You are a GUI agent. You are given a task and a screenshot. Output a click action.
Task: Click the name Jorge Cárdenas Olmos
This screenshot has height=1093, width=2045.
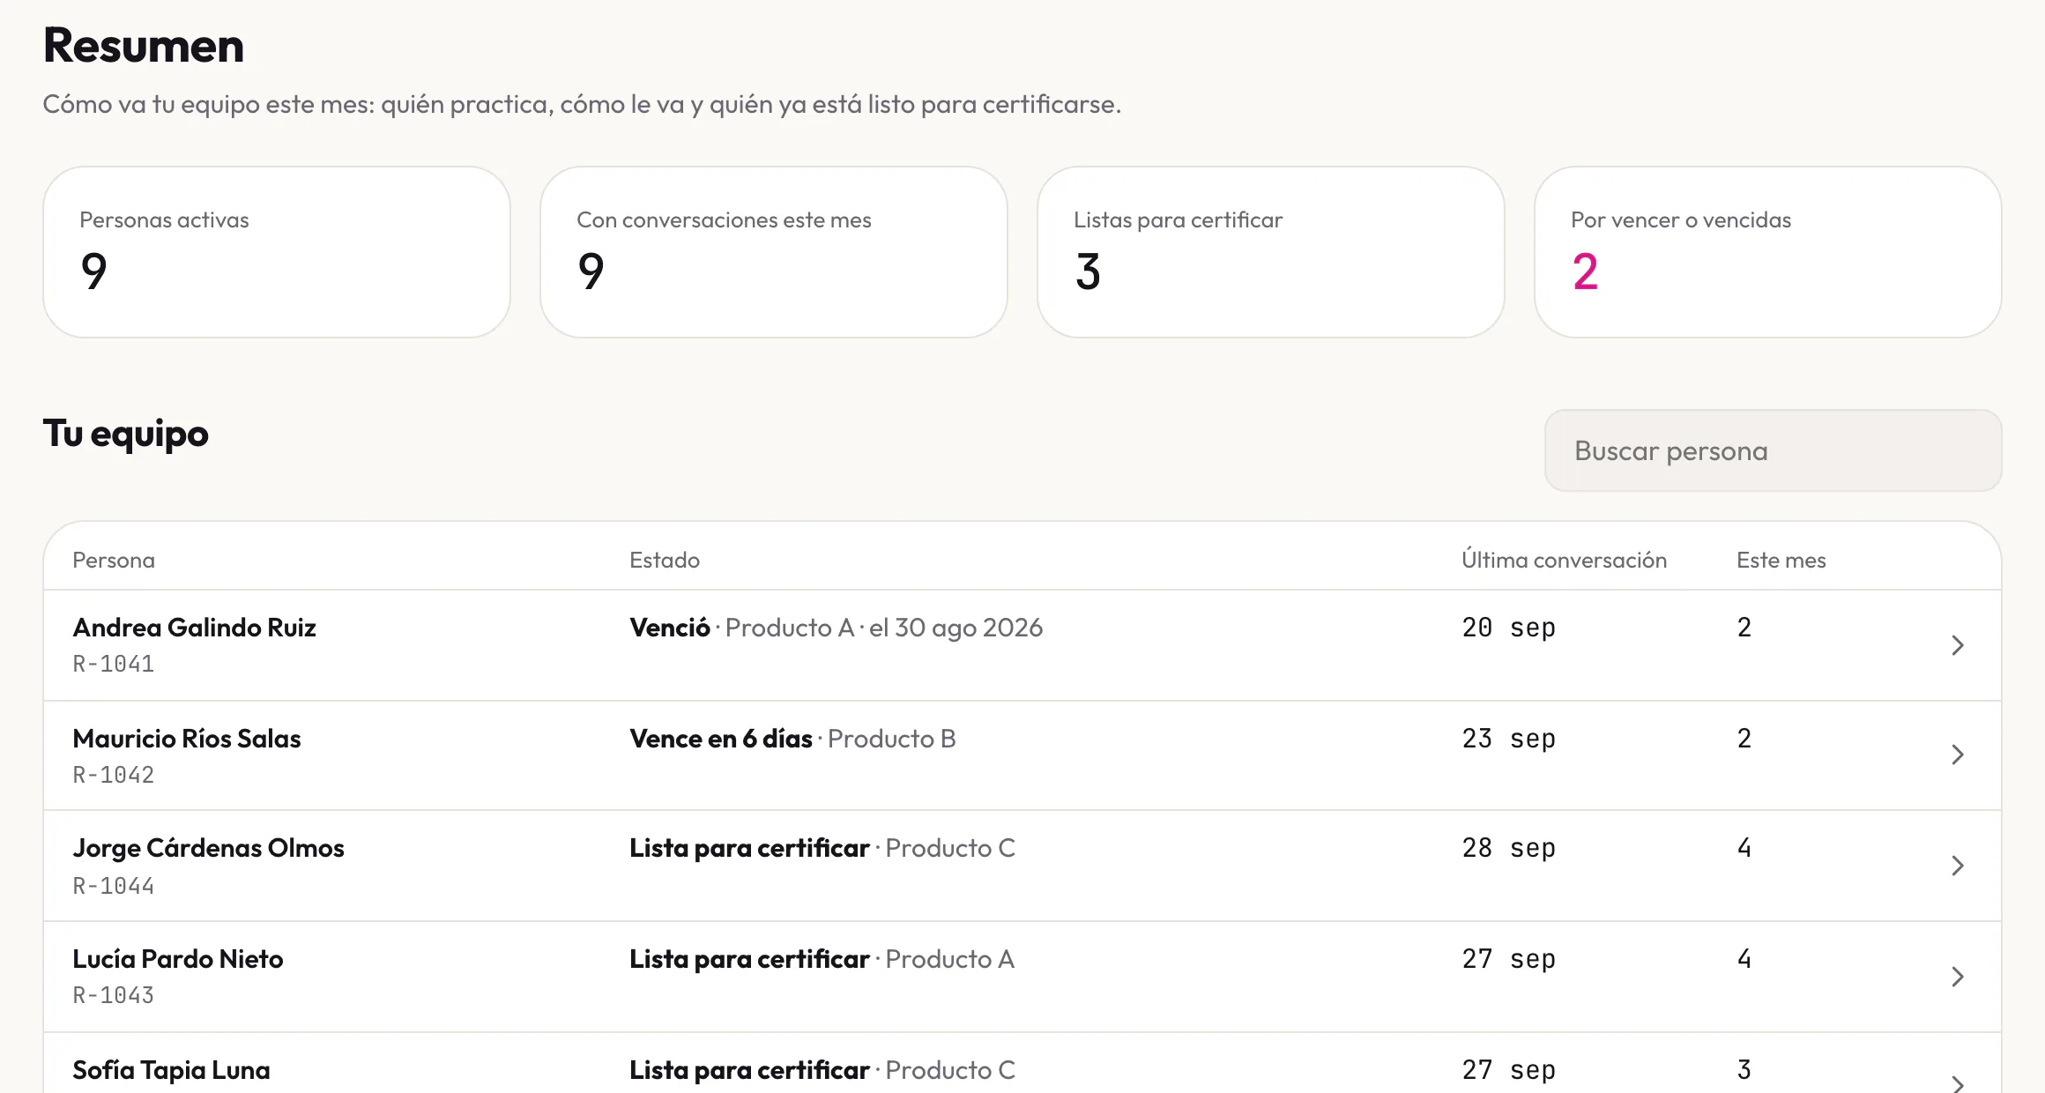pyautogui.click(x=208, y=848)
